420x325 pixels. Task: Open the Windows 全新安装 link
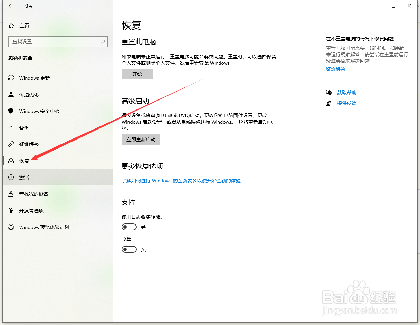pyautogui.click(x=181, y=181)
